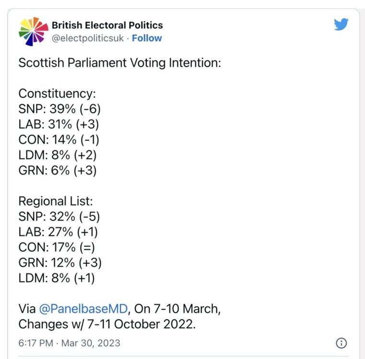Click the Constituency GRN 6% line
Viewport: 365px width, 359px height.
click(x=58, y=170)
